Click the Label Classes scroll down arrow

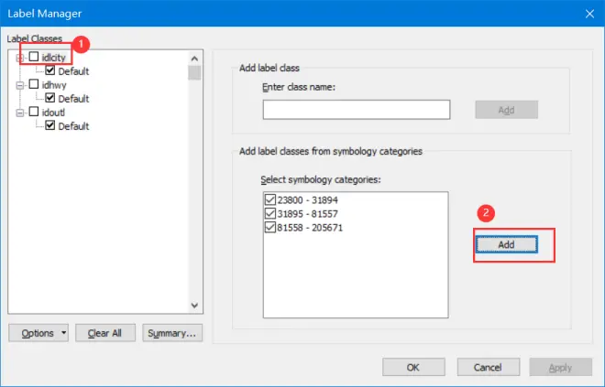[194, 306]
